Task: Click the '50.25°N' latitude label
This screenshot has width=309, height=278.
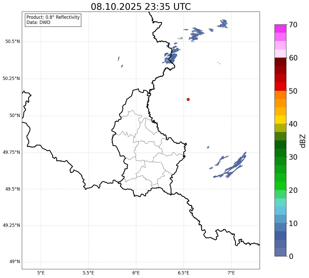Action: (x=11, y=78)
